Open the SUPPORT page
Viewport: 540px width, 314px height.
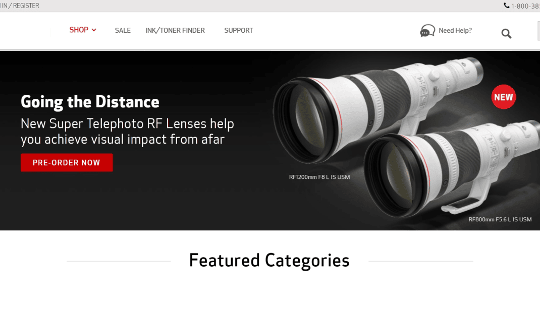tap(239, 30)
